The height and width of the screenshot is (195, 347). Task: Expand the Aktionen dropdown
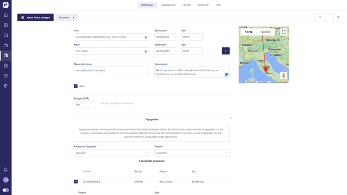tap(67, 17)
